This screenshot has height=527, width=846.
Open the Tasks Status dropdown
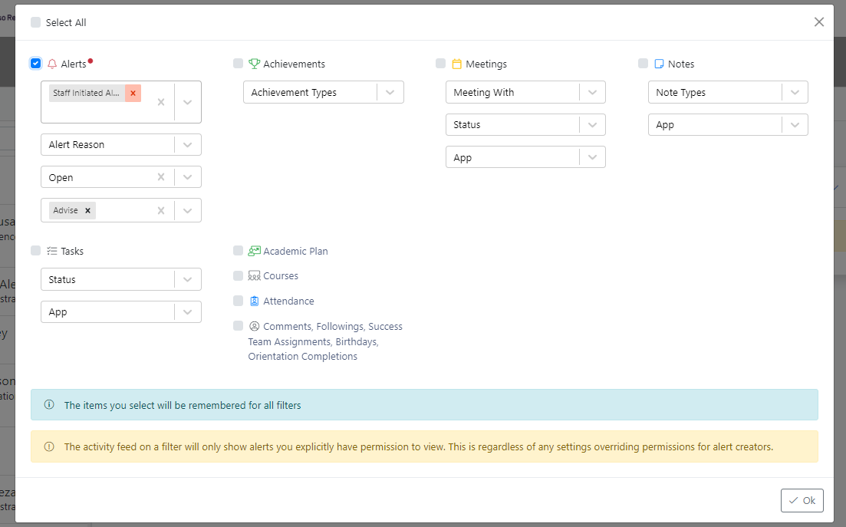(x=121, y=279)
